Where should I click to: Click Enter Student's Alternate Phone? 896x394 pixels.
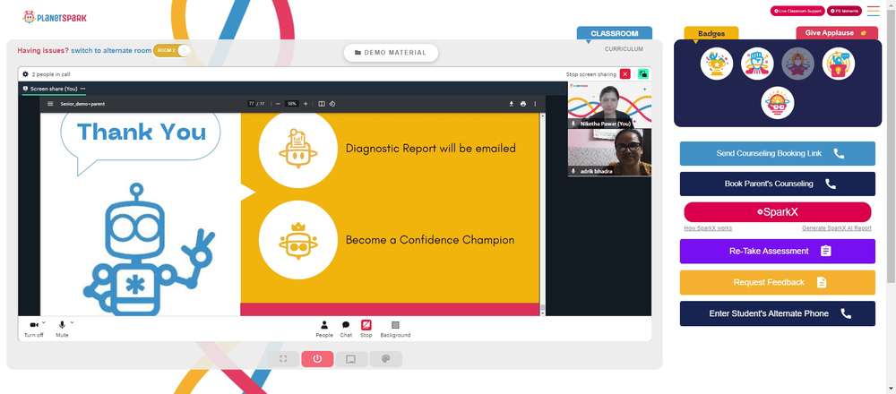click(777, 313)
